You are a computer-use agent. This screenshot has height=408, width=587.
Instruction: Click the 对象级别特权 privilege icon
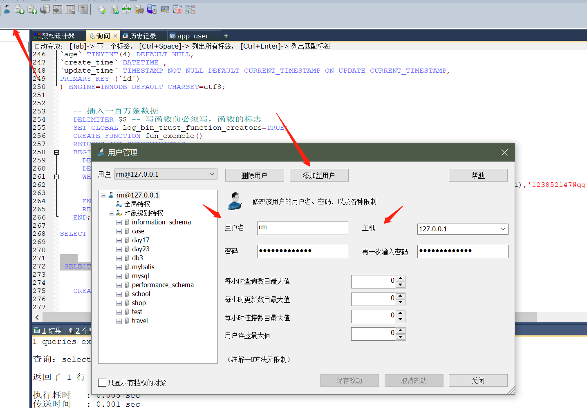coord(119,213)
